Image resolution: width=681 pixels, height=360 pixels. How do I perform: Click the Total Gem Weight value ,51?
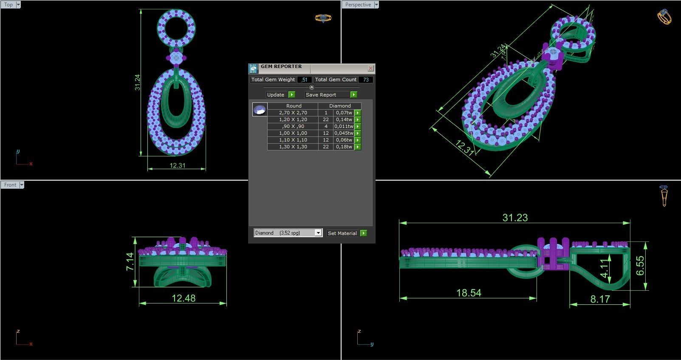click(304, 79)
